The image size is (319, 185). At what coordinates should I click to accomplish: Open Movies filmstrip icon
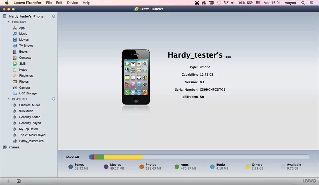pyautogui.click(x=15, y=39)
